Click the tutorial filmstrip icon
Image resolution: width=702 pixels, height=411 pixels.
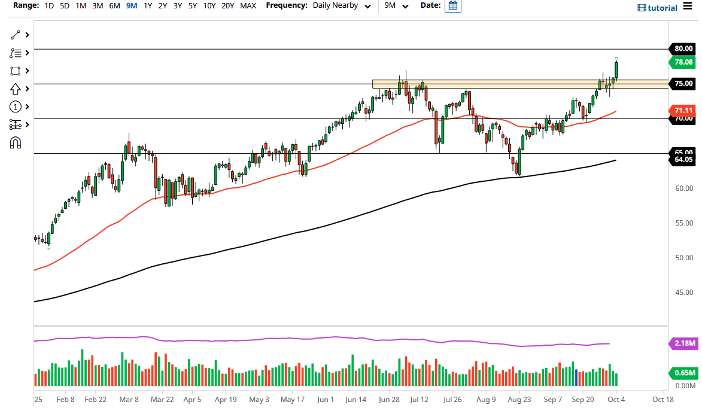click(x=641, y=7)
